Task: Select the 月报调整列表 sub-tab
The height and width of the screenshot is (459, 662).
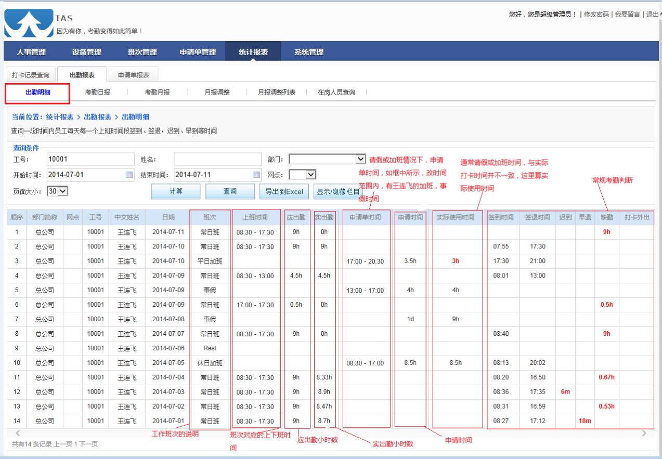Action: pyautogui.click(x=277, y=93)
